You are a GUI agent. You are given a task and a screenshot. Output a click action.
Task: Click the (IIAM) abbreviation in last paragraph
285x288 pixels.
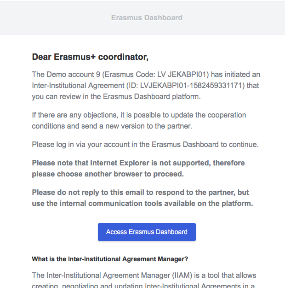point(182,276)
